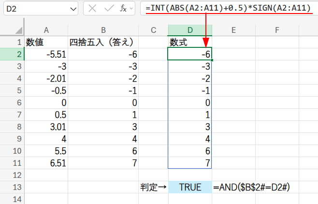Select column F header

pos(277,30)
